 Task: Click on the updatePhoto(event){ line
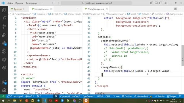(x=115, y=41)
